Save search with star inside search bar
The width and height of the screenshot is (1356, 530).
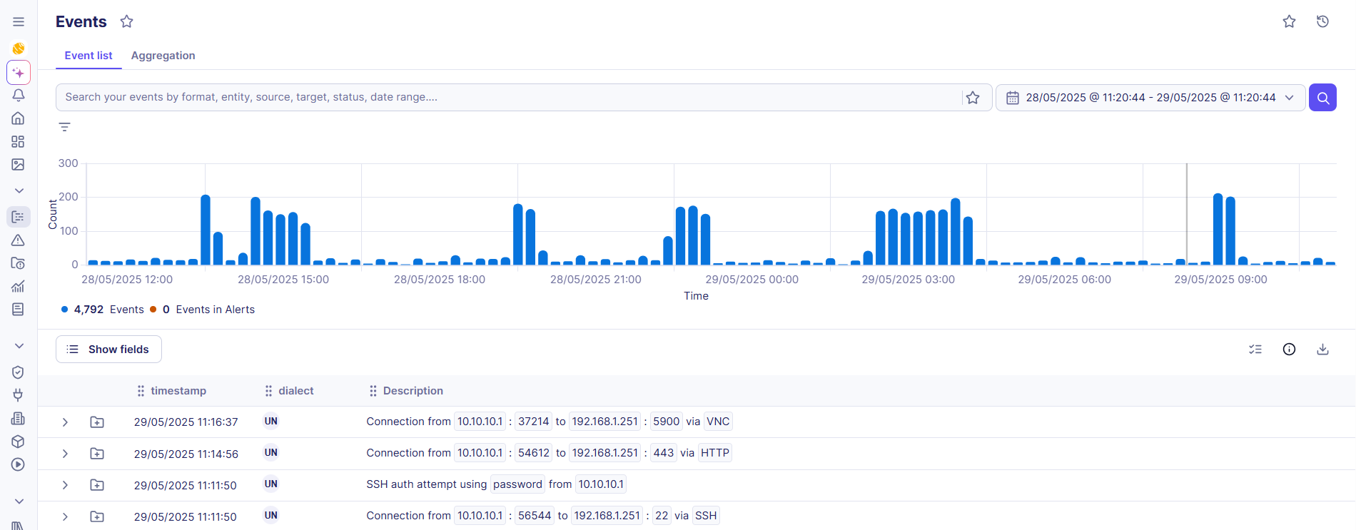click(973, 98)
